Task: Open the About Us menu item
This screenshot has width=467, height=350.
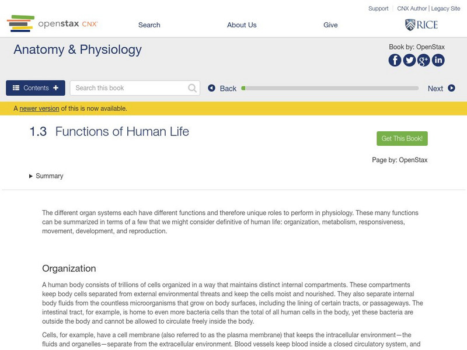Action: 242,25
